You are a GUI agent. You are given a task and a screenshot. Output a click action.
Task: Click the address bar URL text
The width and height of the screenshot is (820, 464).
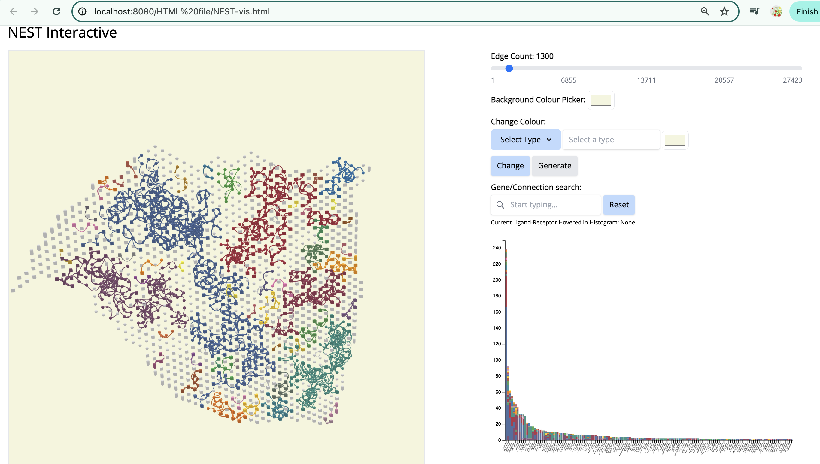click(182, 11)
